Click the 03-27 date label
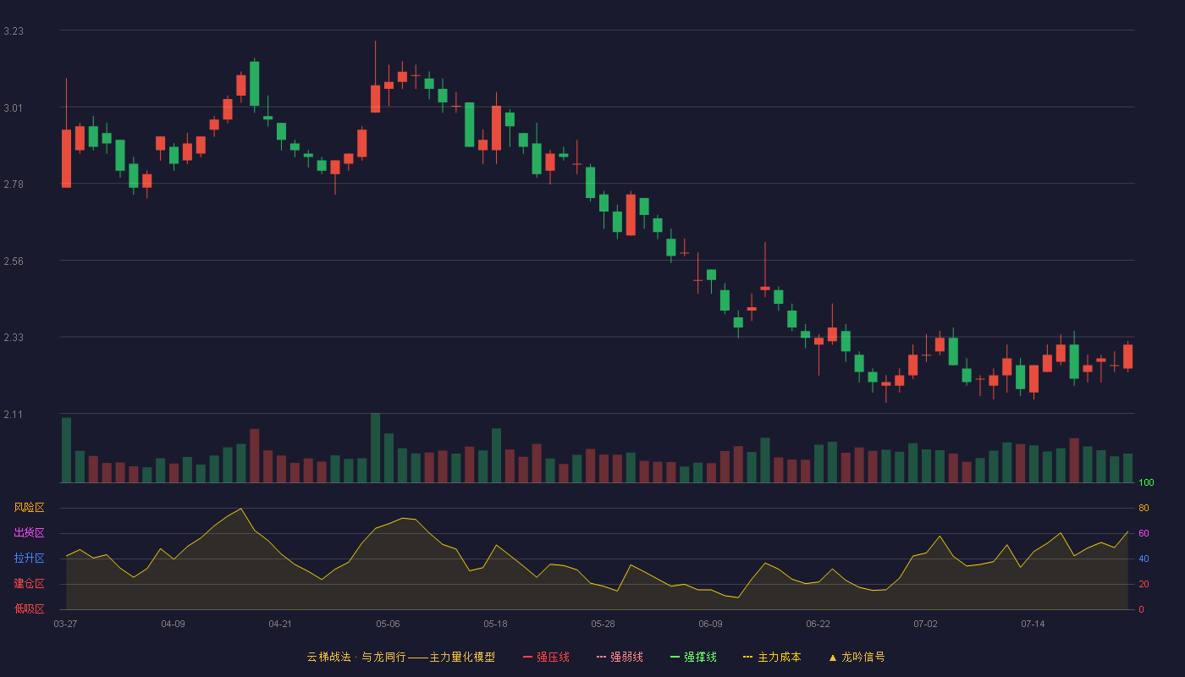 tap(65, 624)
